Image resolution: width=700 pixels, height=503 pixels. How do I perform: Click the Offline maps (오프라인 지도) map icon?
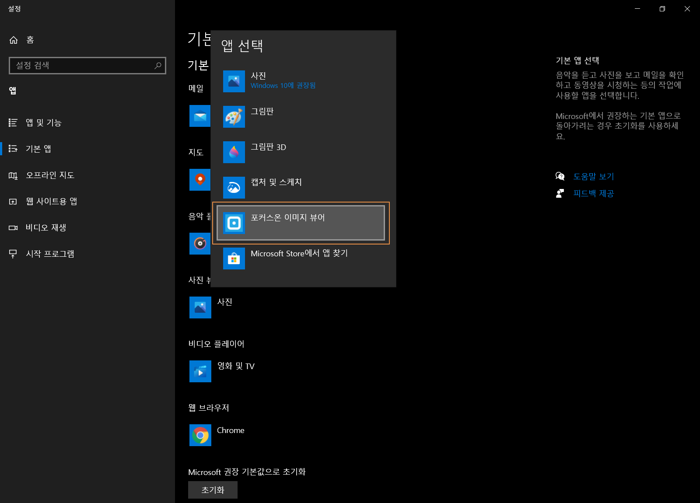coord(13,175)
